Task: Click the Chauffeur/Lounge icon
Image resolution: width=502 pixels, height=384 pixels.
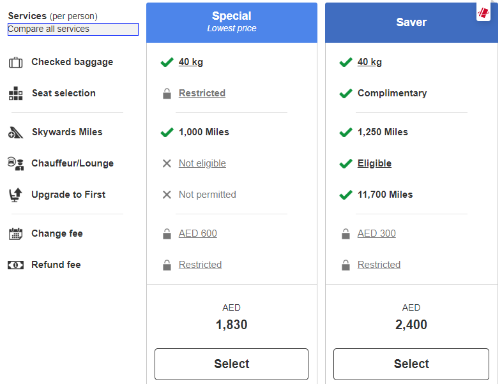Action: click(15, 164)
